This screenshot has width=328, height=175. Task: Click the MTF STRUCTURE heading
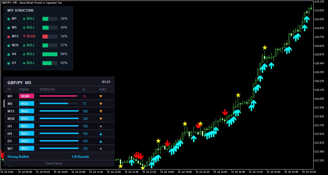click(21, 11)
